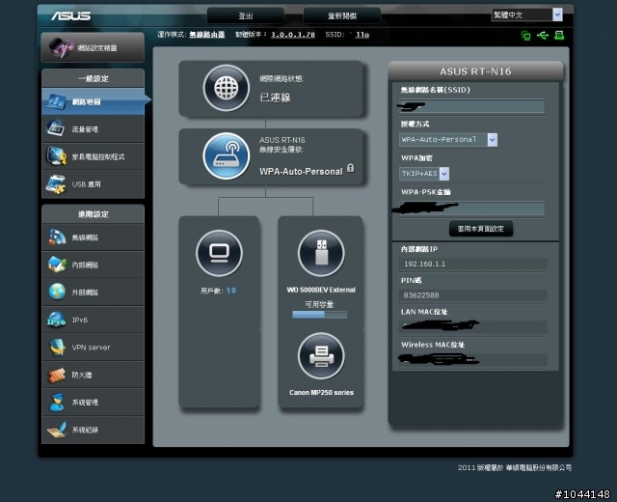Open the WPA-Auto-Personal authentication dropdown
Image resolution: width=617 pixels, height=502 pixels.
point(448,139)
